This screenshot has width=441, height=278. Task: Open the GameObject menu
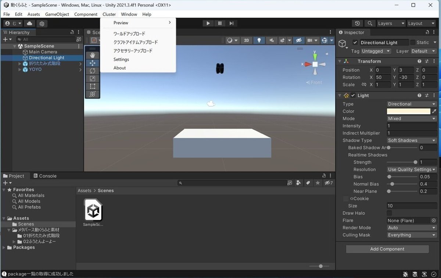click(x=57, y=14)
